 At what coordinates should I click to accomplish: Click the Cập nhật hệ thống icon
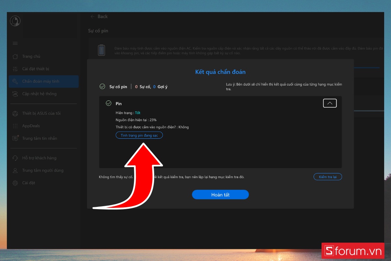[15, 94]
